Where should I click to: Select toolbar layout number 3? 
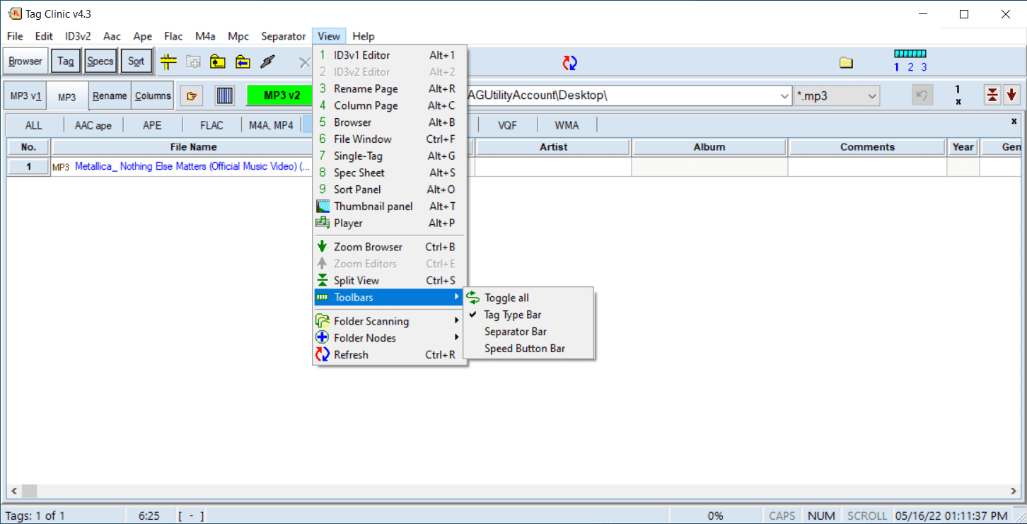tap(924, 67)
